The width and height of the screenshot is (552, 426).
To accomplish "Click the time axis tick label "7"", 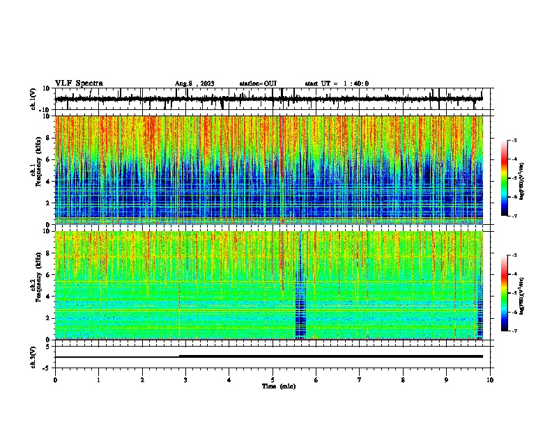I will point(360,380).
